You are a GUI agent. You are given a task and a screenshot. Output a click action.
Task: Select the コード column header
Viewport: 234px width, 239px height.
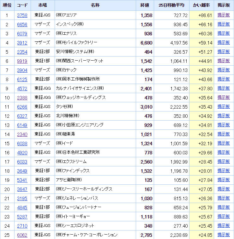tap(22, 5)
